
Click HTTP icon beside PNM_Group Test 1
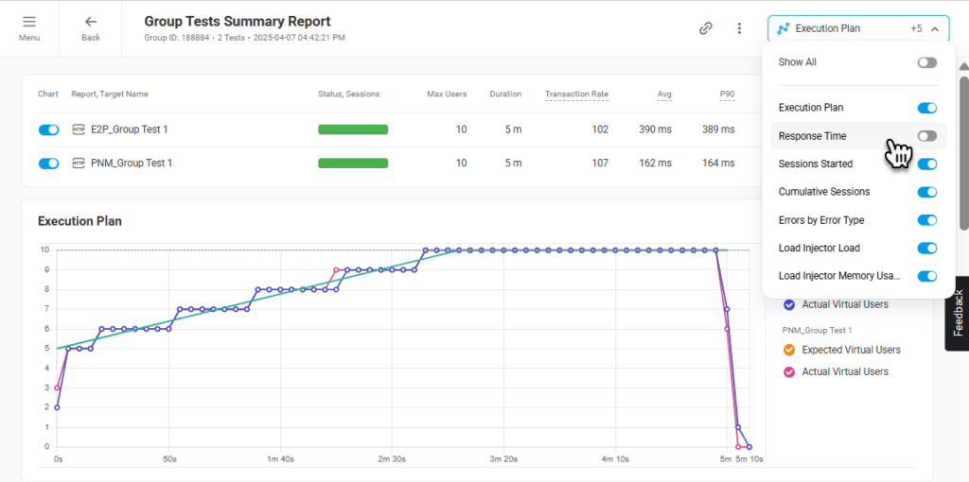(x=79, y=164)
